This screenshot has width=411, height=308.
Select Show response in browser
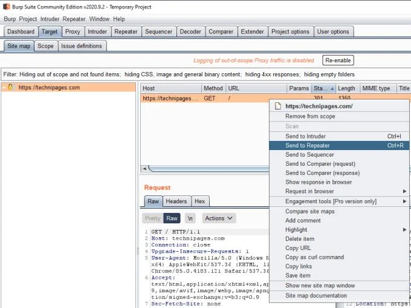coord(339,182)
